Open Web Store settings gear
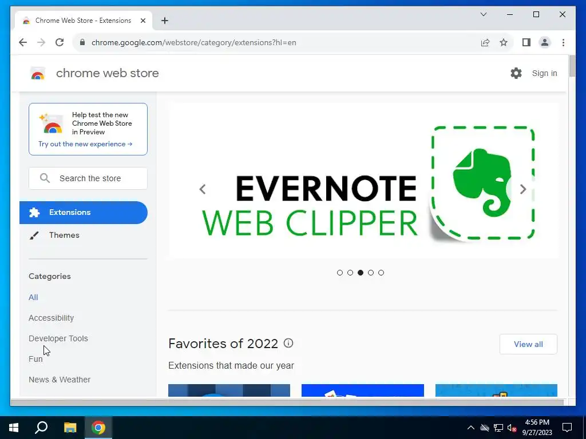 point(516,73)
